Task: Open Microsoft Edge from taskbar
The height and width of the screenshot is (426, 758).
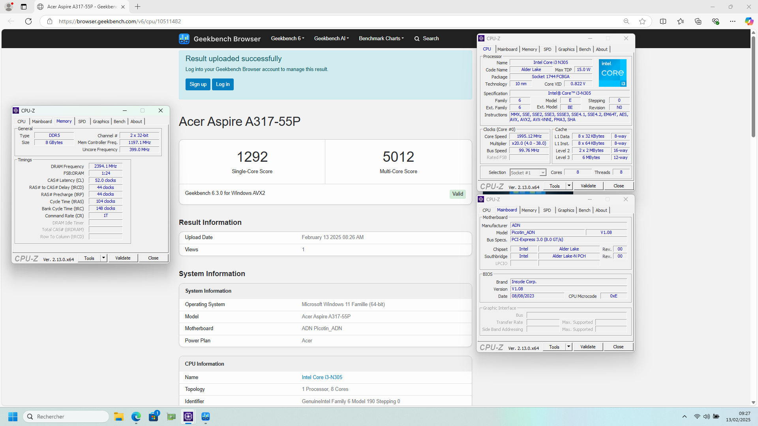Action: point(136,417)
